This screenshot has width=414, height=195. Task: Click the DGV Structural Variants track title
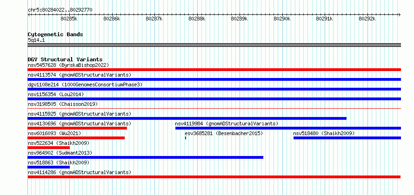click(65, 59)
